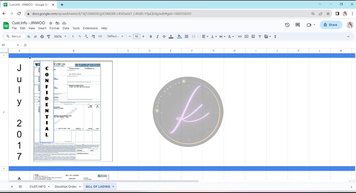Add a new sheet plus button
Screen dimensions: 356x193
(x=12, y=187)
